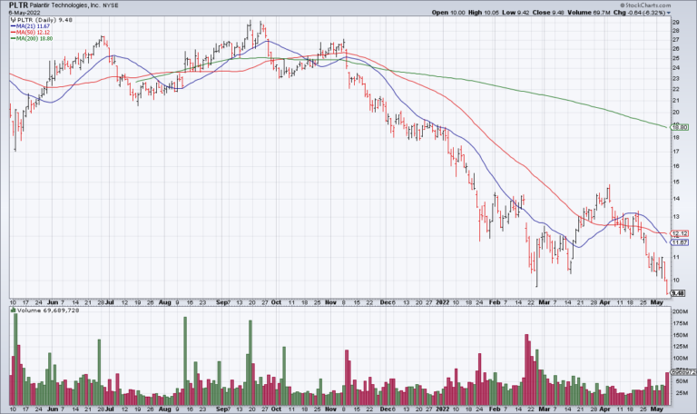Viewport: 697px width, 414px height.
Task: Click the red 12.12 price tag on the right axis
Action: pos(680,233)
